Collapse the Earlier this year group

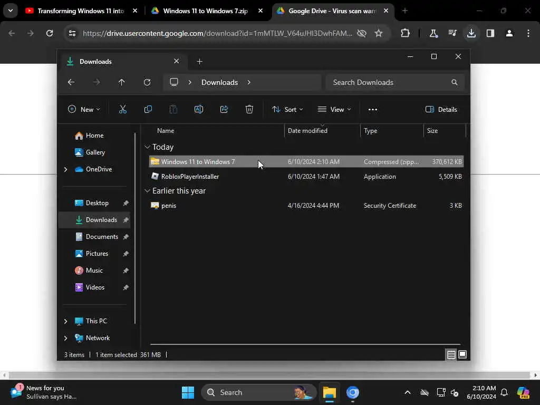[147, 191]
